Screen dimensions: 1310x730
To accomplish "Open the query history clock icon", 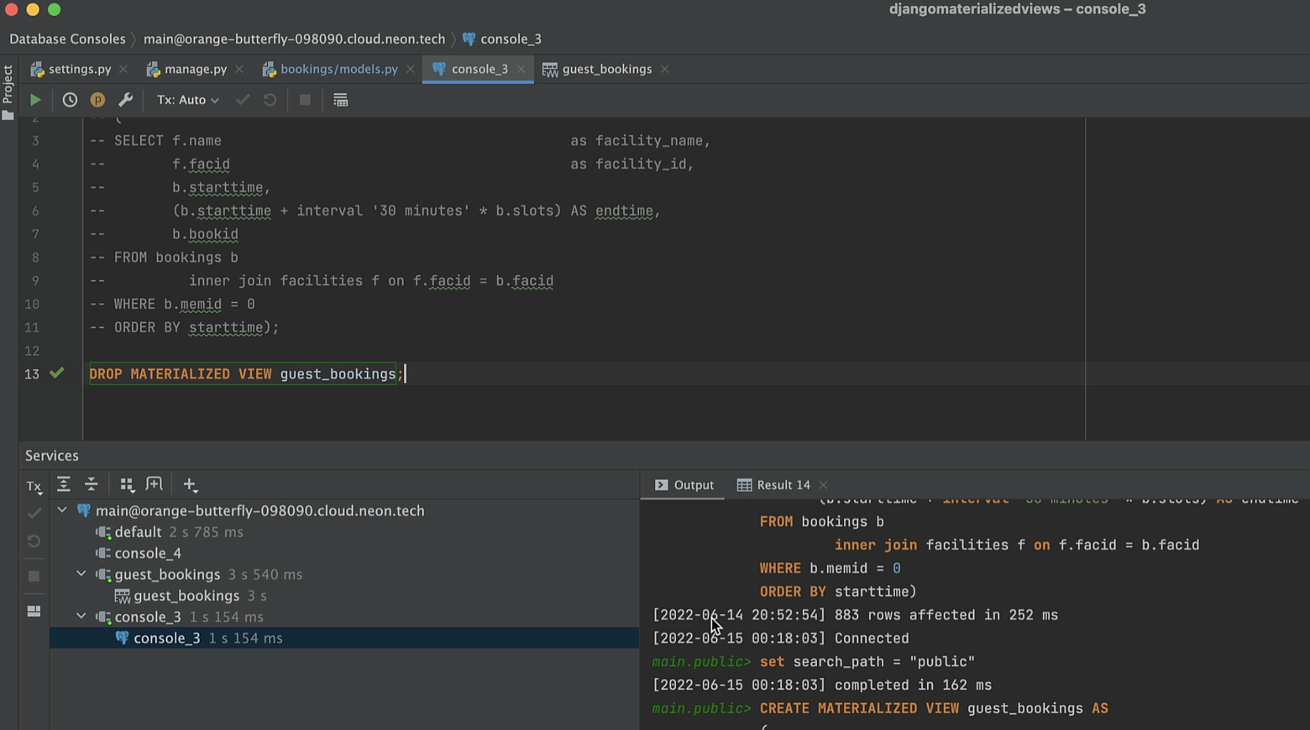I will pyautogui.click(x=70, y=100).
